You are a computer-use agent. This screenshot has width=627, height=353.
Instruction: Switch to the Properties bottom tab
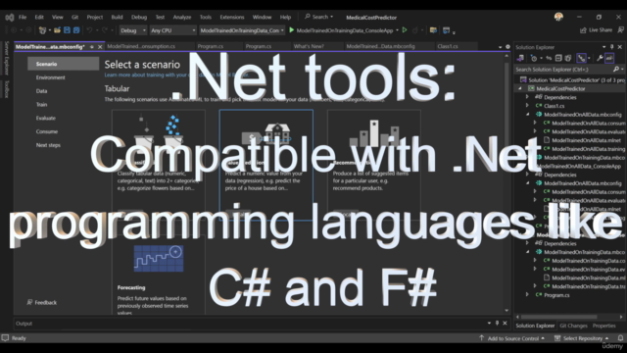pos(603,326)
